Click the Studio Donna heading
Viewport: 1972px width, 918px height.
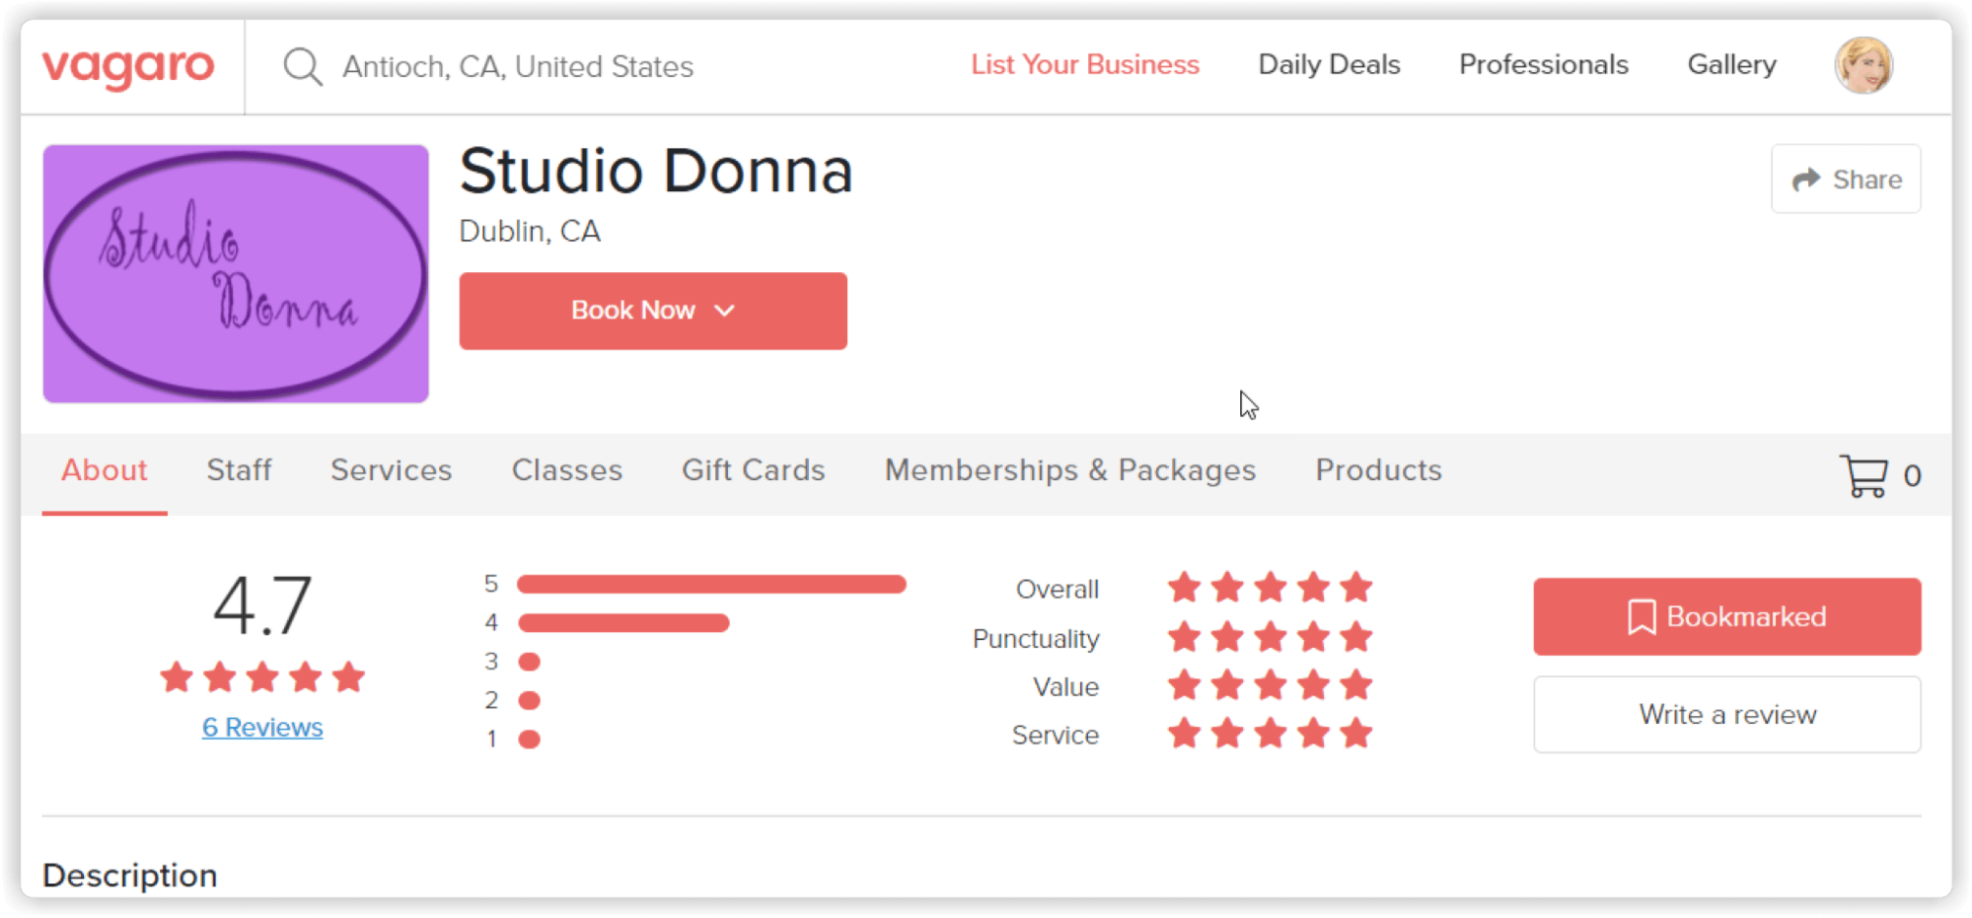click(x=656, y=172)
